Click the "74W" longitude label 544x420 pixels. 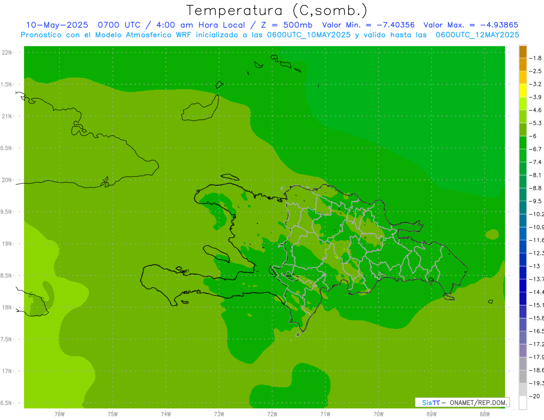click(165, 414)
